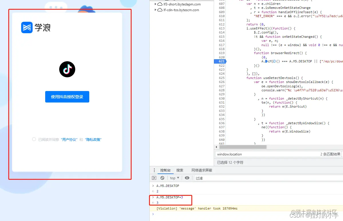Image resolution: width=343 pixels, height=221 pixels.
Task: Click the code editor horizontal scrollbar thumb
Action: (x=243, y=147)
